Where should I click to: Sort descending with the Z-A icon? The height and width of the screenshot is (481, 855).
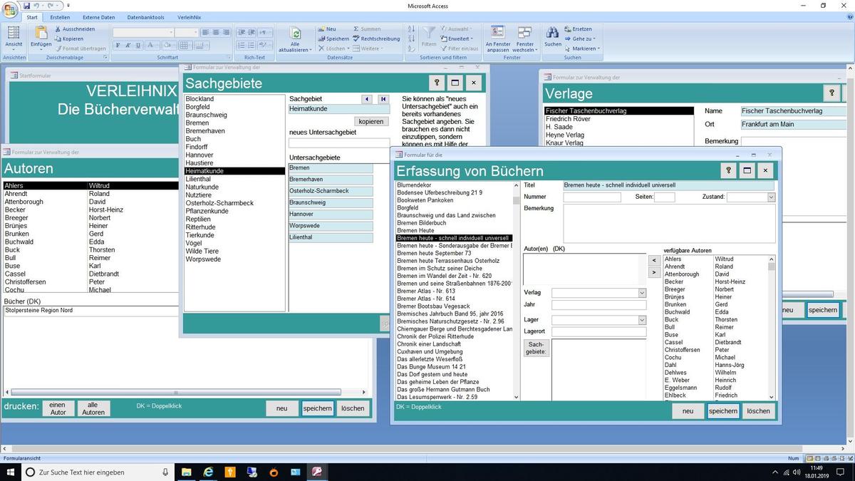point(411,39)
